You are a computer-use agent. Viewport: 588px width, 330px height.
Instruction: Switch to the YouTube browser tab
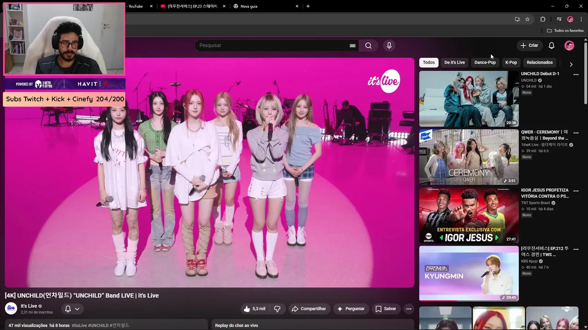[x=136, y=6]
